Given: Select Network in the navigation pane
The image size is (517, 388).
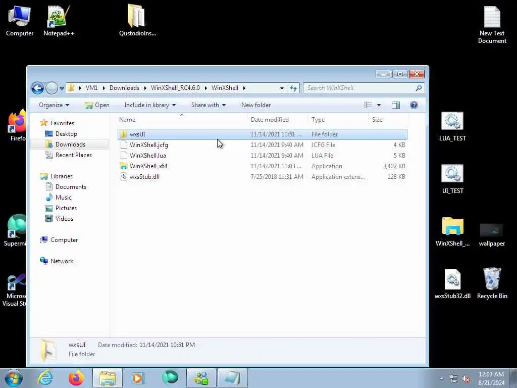Looking at the screenshot, I should [x=62, y=261].
